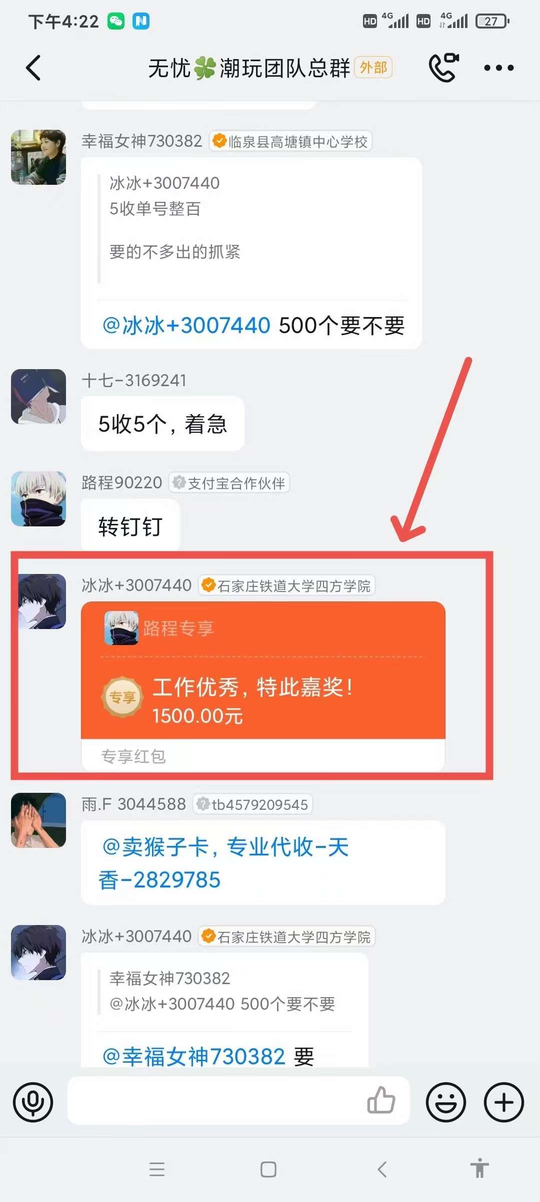Open 幸福女神730382's avatar profile
The height and width of the screenshot is (1202, 540).
pos(38,157)
